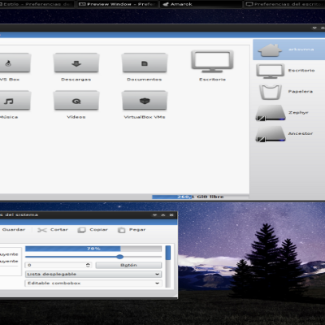Click the free space bar showing GiB libre
The image size is (325, 325).
(201, 197)
